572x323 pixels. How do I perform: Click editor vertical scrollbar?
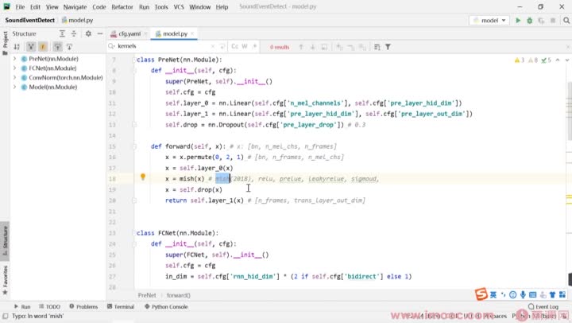[x=569, y=111]
